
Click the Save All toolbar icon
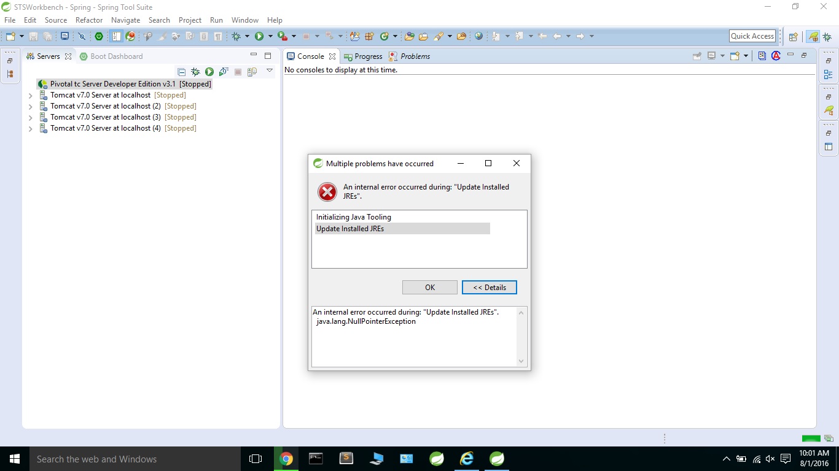coord(47,36)
